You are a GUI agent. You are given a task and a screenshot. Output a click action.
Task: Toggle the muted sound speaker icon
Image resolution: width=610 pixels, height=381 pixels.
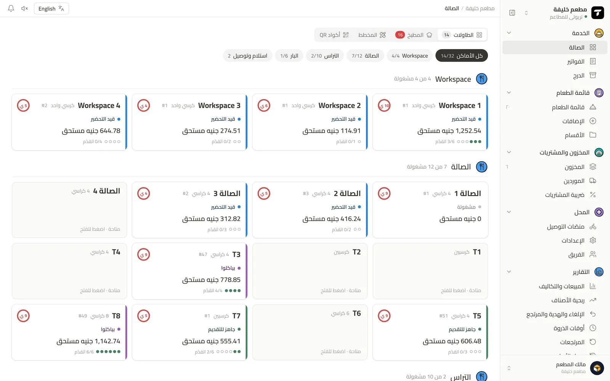[25, 8]
